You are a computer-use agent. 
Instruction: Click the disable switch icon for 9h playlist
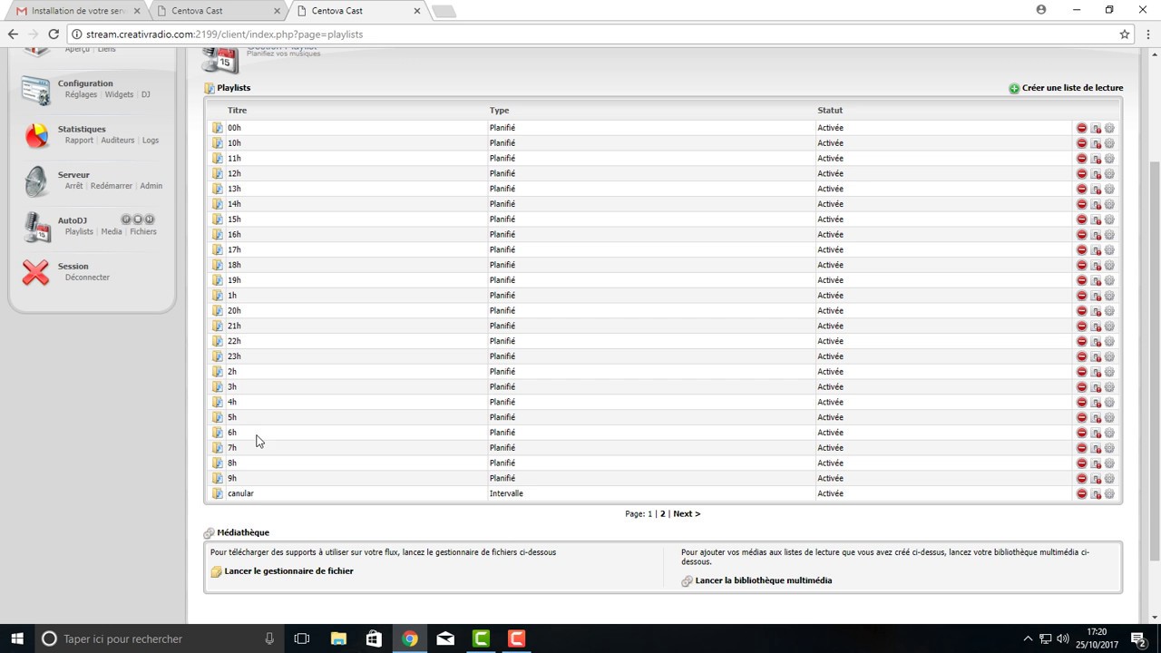coord(1096,479)
